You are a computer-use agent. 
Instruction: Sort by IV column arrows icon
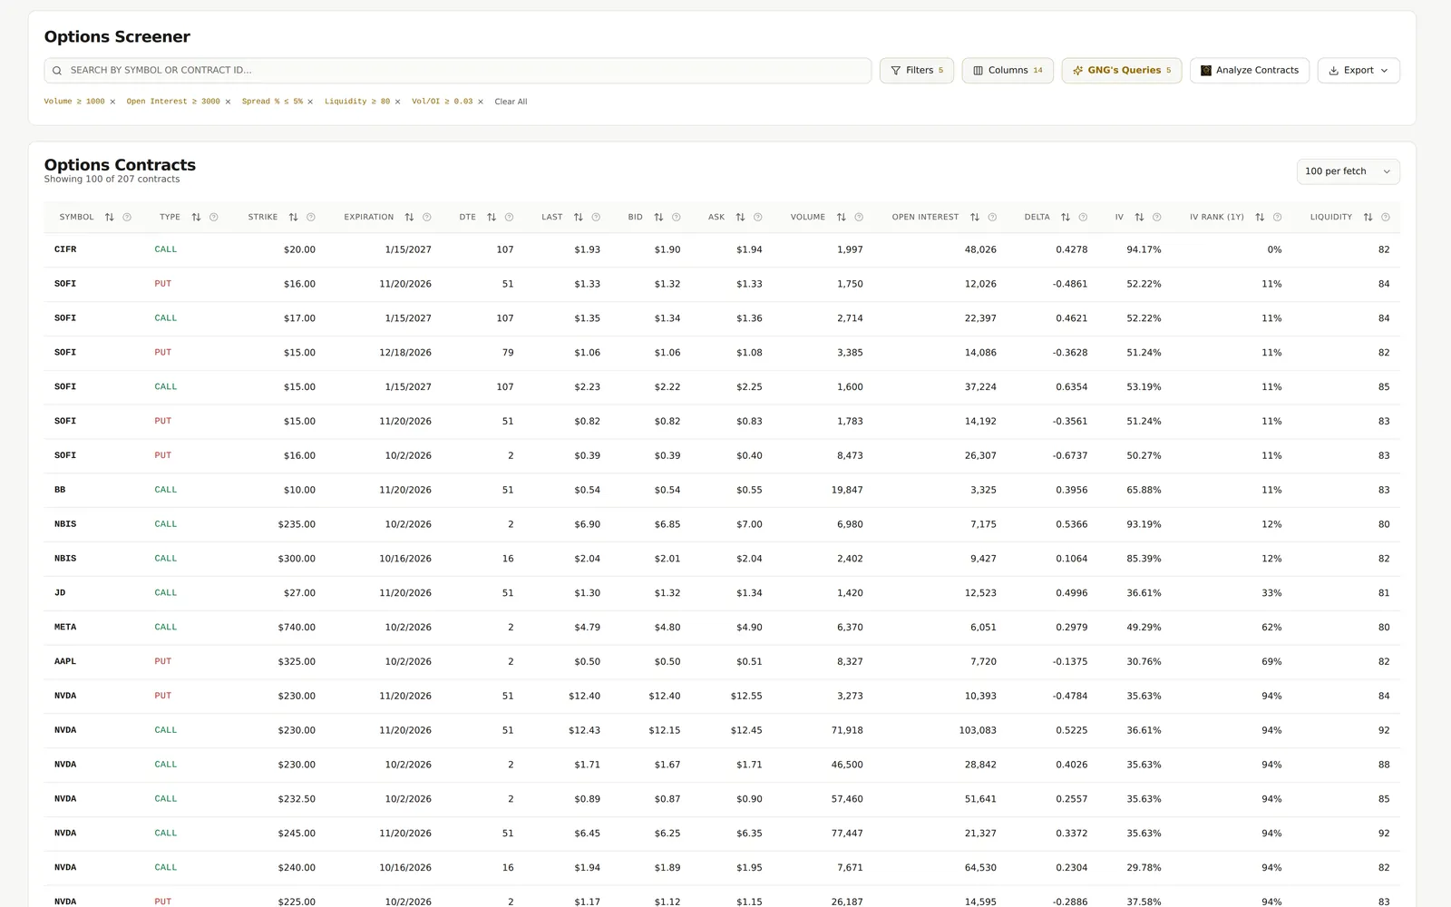pos(1139,218)
